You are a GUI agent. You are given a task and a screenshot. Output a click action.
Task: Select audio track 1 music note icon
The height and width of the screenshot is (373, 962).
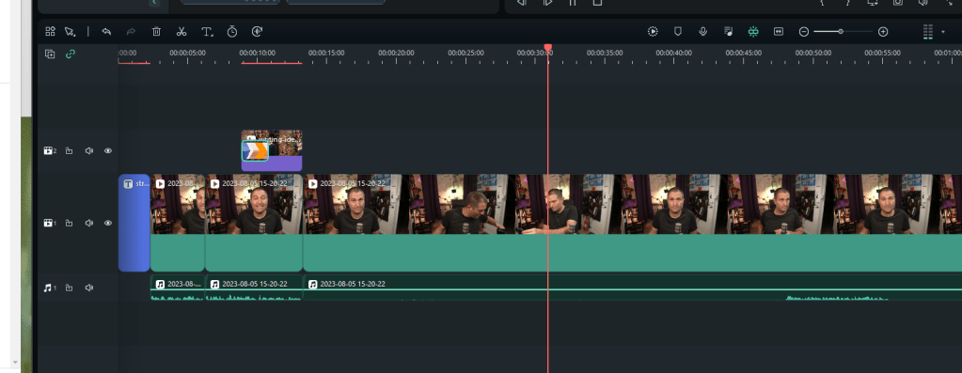[x=49, y=288]
